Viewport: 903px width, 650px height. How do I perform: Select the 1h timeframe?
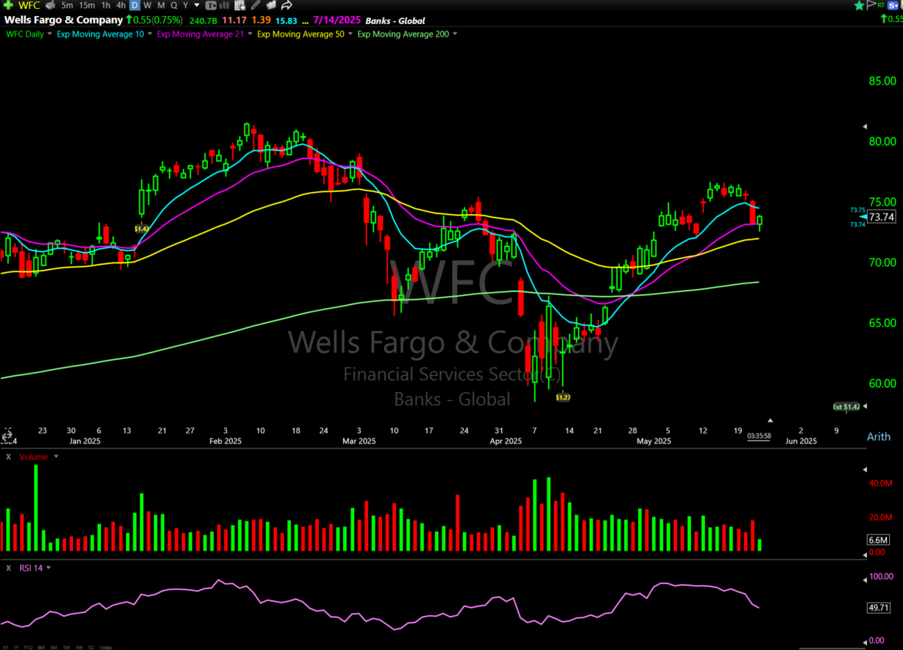click(106, 5)
